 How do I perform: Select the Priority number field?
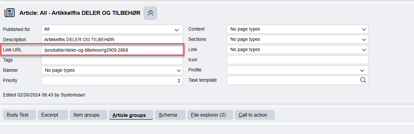[x=112, y=81]
